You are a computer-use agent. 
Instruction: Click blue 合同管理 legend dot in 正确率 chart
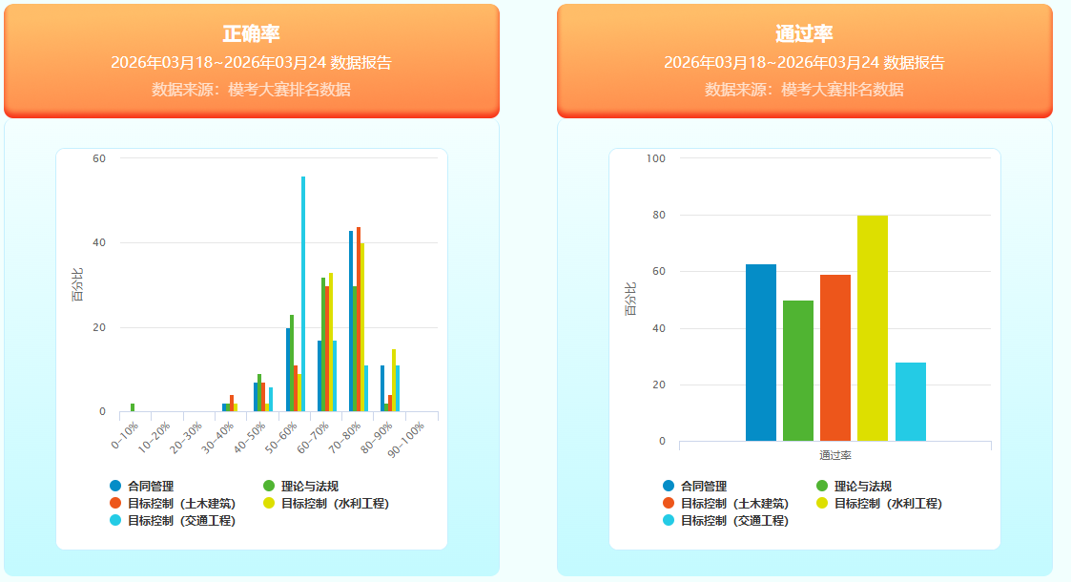116,486
